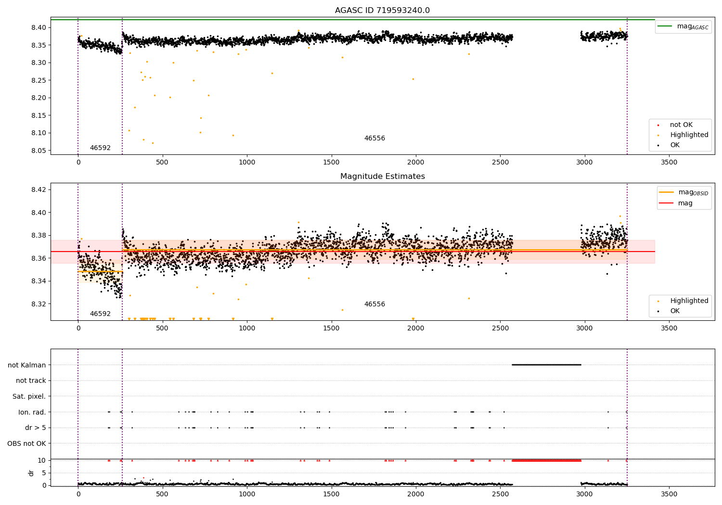Click the 8.32 tick label in middle plot

[38, 304]
